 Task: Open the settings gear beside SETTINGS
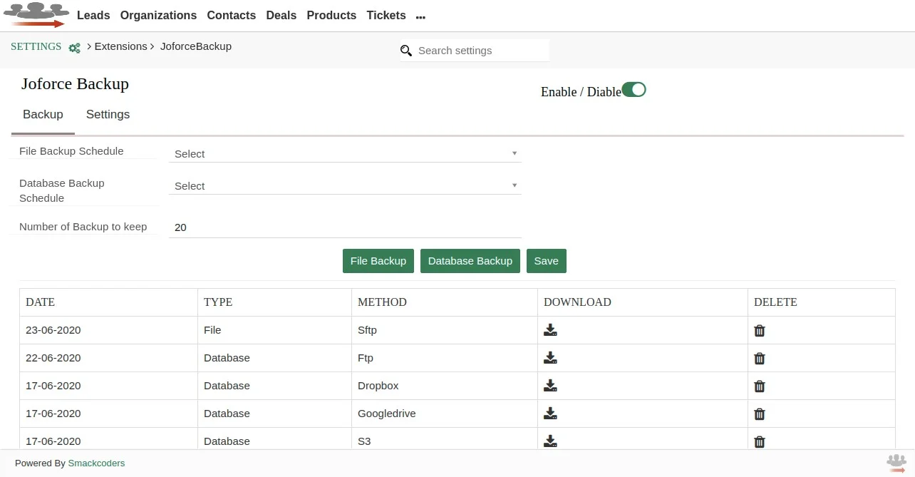[75, 47]
